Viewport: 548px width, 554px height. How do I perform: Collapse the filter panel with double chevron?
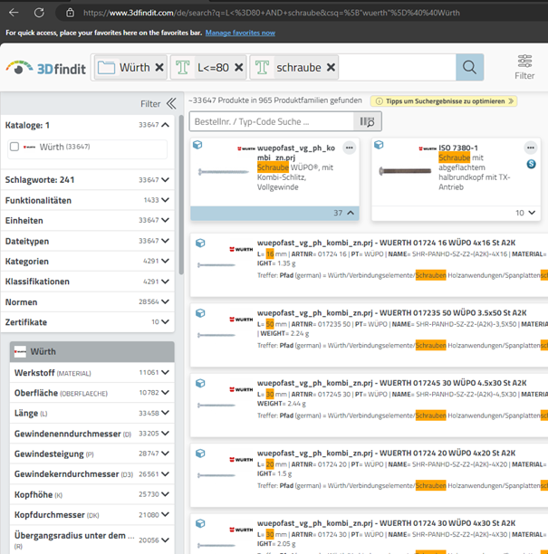click(x=171, y=103)
